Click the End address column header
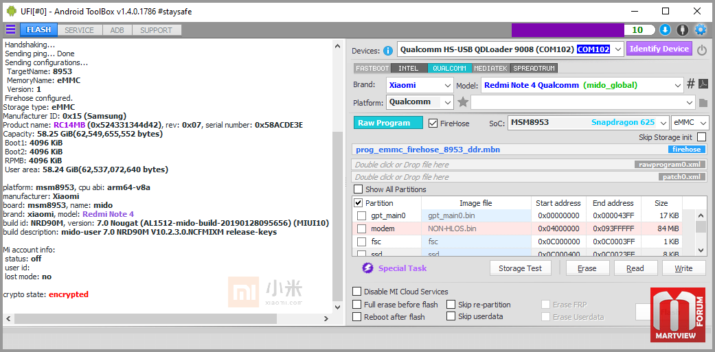Image resolution: width=715 pixels, height=352 pixels. click(x=613, y=203)
